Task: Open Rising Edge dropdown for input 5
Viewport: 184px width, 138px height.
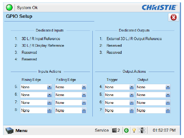Action: (x=36, y=87)
